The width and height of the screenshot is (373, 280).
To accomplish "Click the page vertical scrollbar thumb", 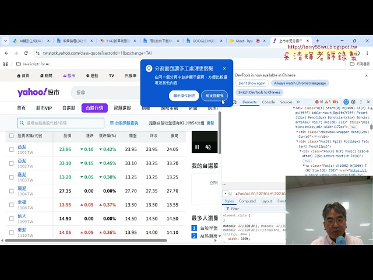I will pos(220,133).
